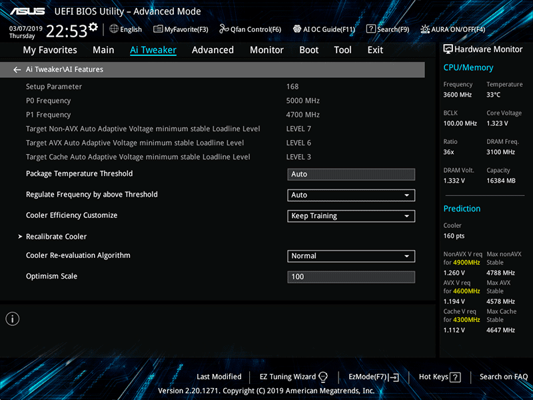The height and width of the screenshot is (400, 533).
Task: Click the Search question mark icon
Action: pos(371,29)
